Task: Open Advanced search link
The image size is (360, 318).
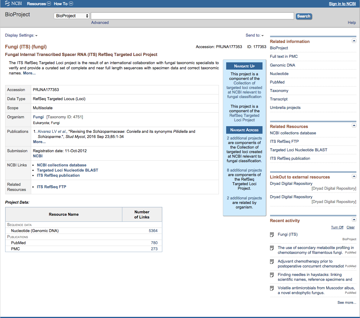Action: 100,22
